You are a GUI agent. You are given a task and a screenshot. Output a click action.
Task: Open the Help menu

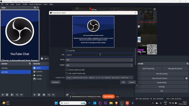pos(51,4)
